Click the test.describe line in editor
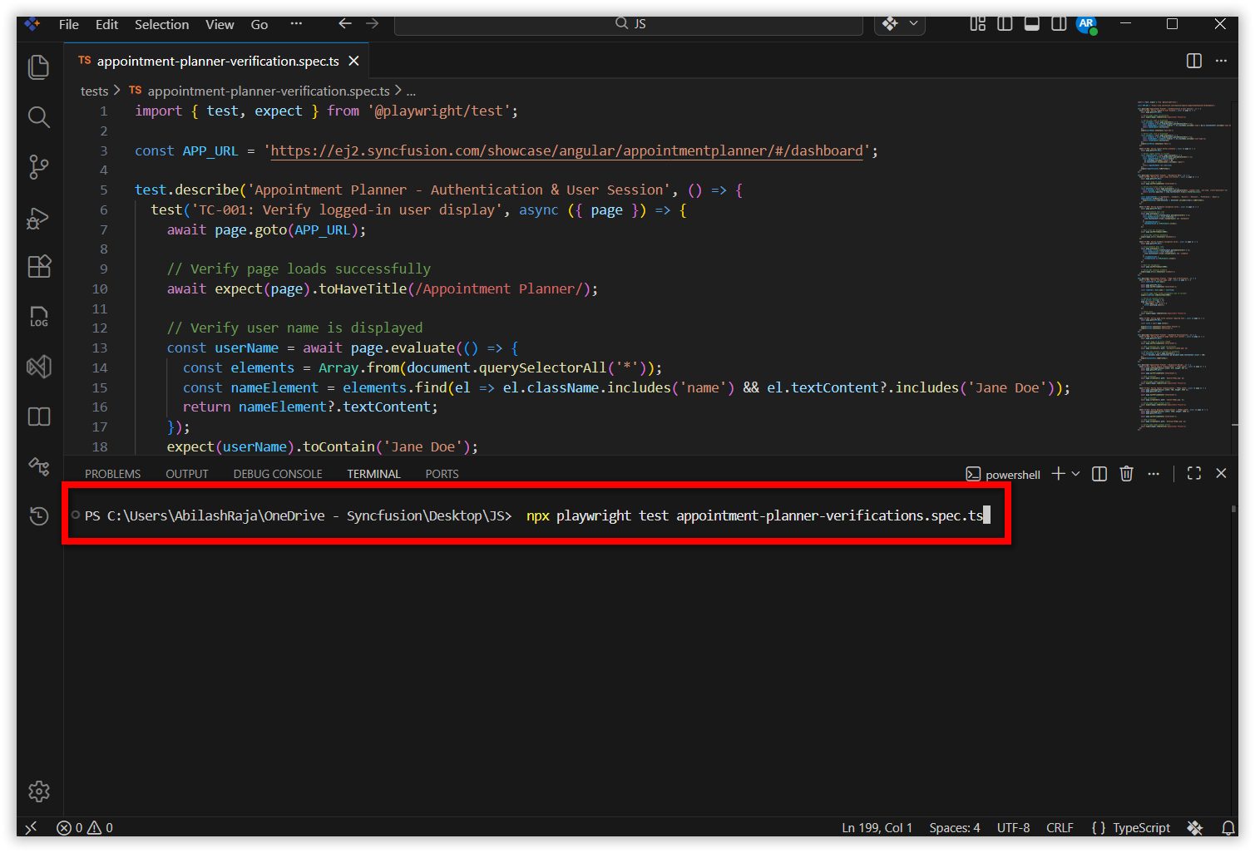Image resolution: width=1255 pixels, height=853 pixels. tap(439, 190)
